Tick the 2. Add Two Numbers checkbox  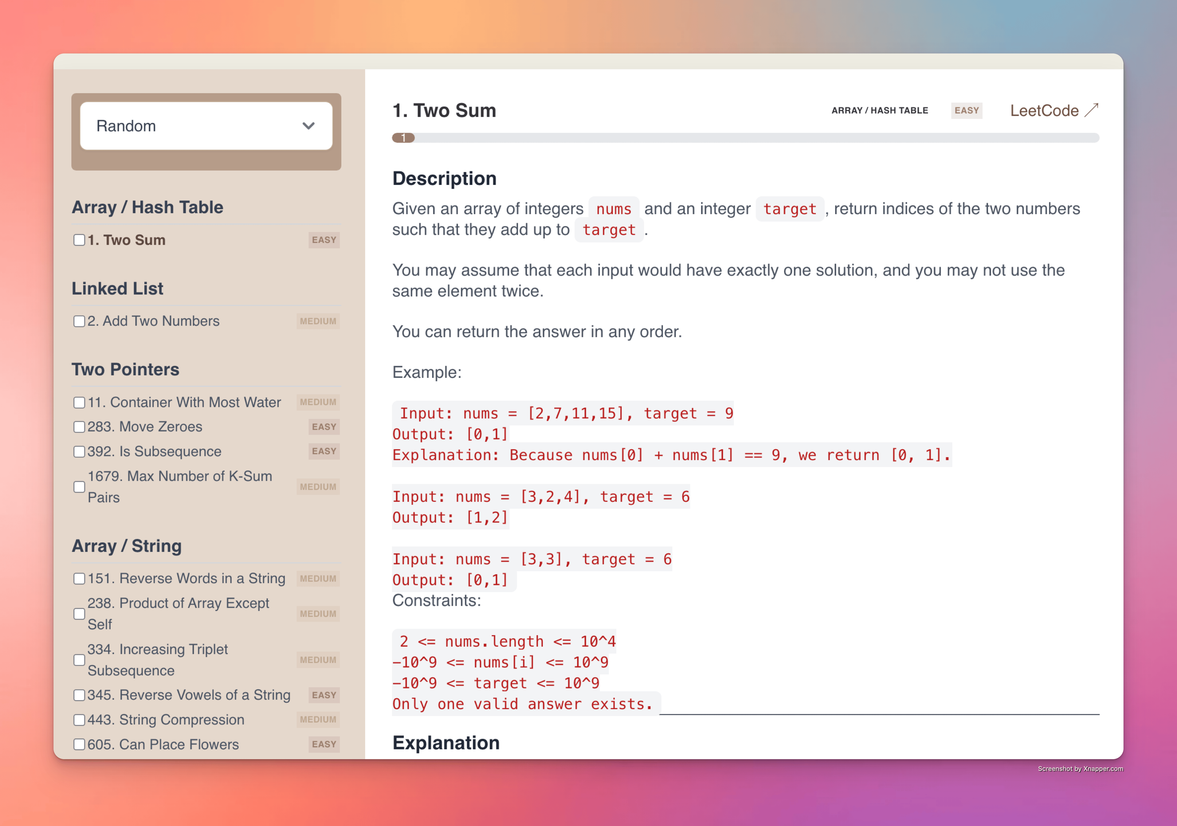click(x=79, y=321)
